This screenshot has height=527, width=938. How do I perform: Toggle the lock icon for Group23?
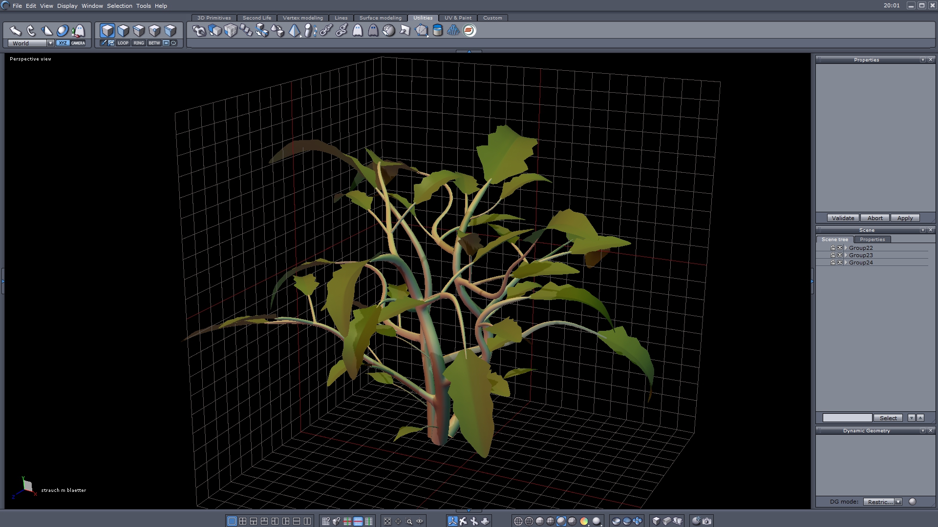tap(833, 255)
